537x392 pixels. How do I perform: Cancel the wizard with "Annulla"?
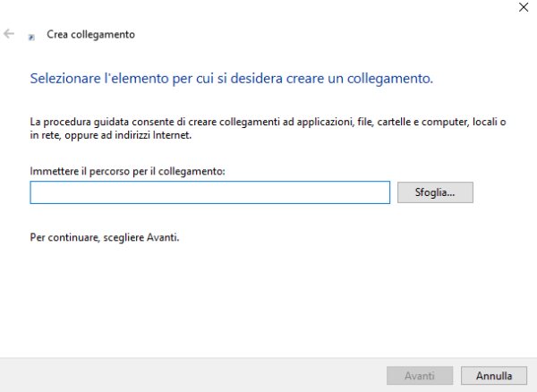pos(494,376)
